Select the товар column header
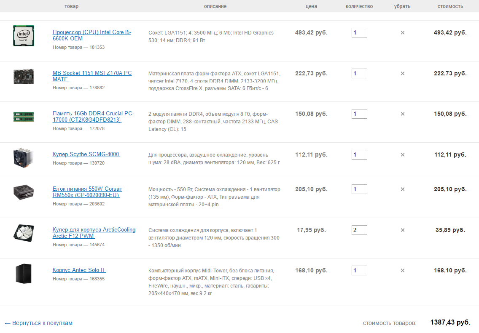This screenshot has height=333, width=479. (x=72, y=6)
